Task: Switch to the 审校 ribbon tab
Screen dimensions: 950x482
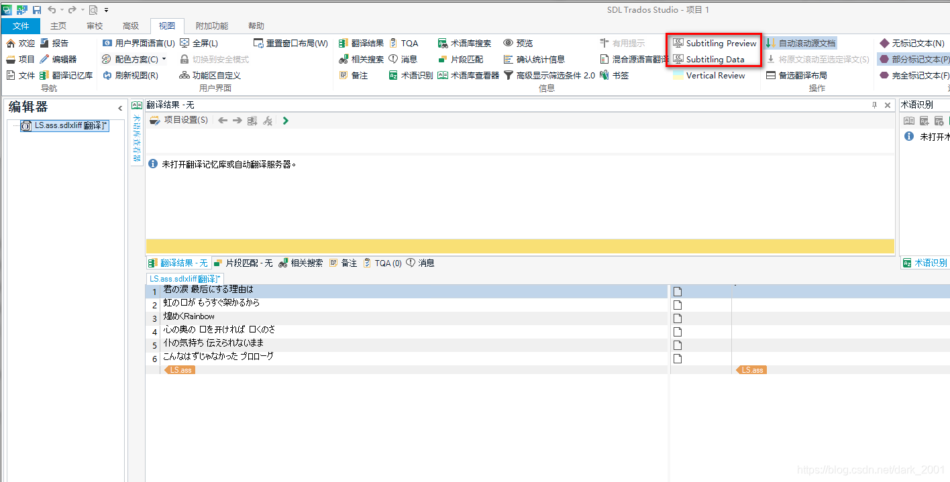Action: (x=95, y=26)
